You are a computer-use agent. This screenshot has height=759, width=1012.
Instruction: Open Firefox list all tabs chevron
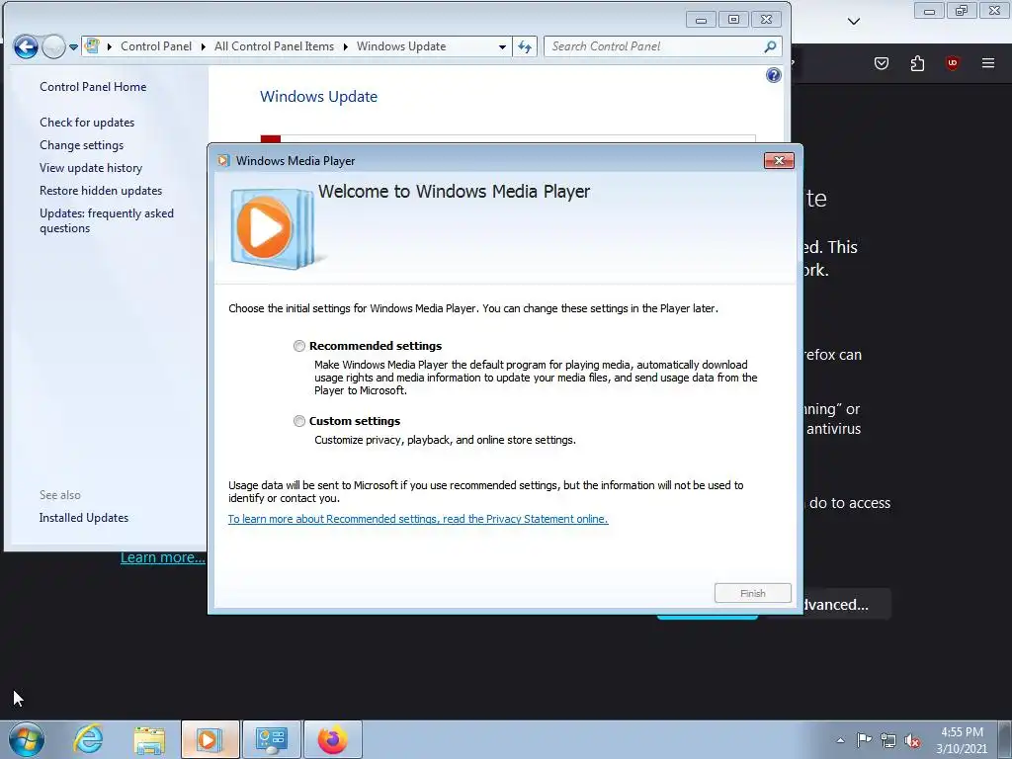853,22
